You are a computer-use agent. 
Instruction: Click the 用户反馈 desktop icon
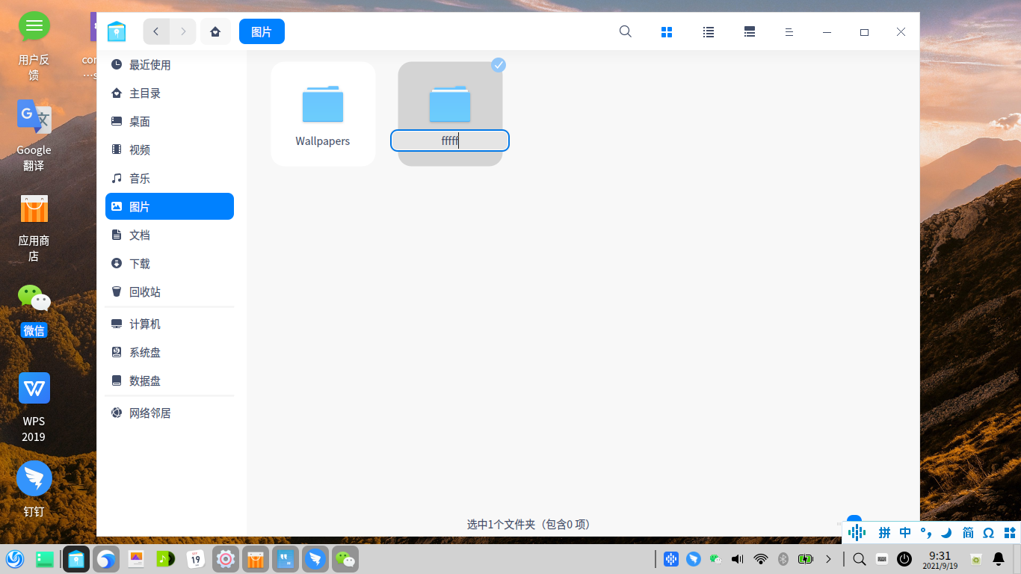34,46
